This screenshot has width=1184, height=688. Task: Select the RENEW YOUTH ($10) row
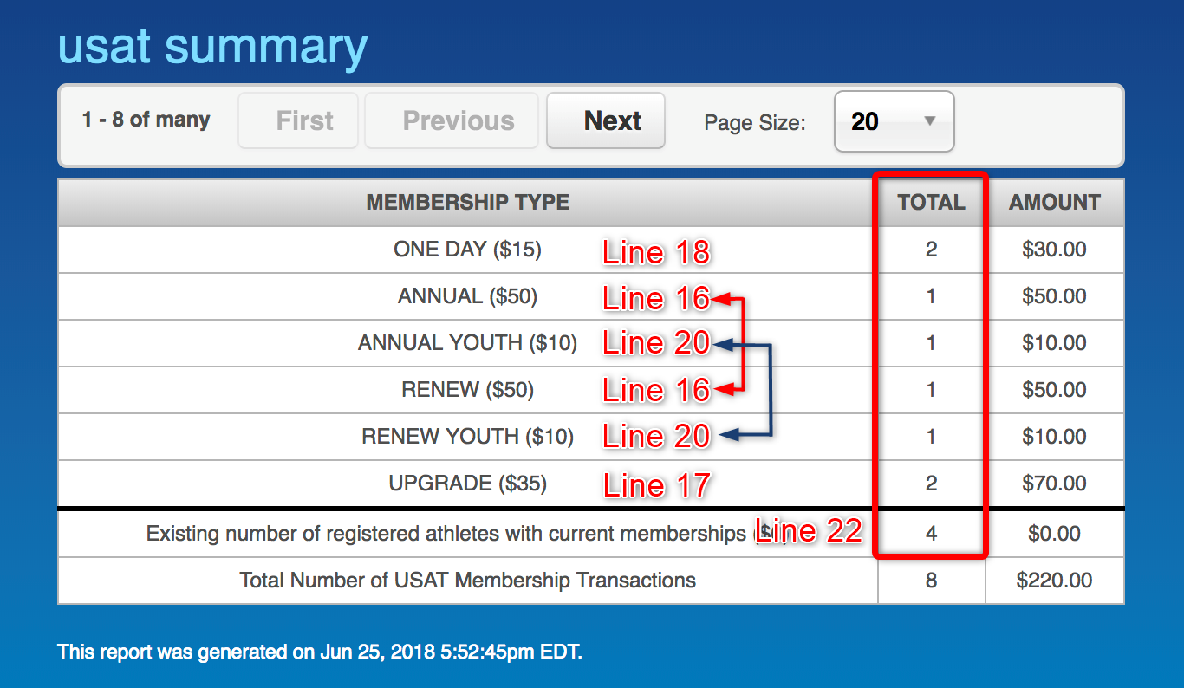[591, 438]
